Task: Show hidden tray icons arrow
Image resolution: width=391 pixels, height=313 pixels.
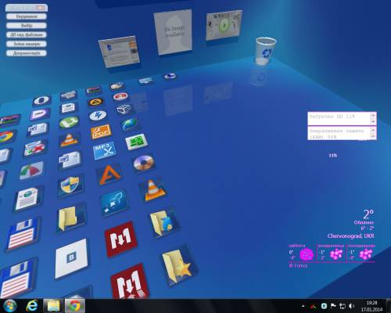Action: [x=303, y=306]
